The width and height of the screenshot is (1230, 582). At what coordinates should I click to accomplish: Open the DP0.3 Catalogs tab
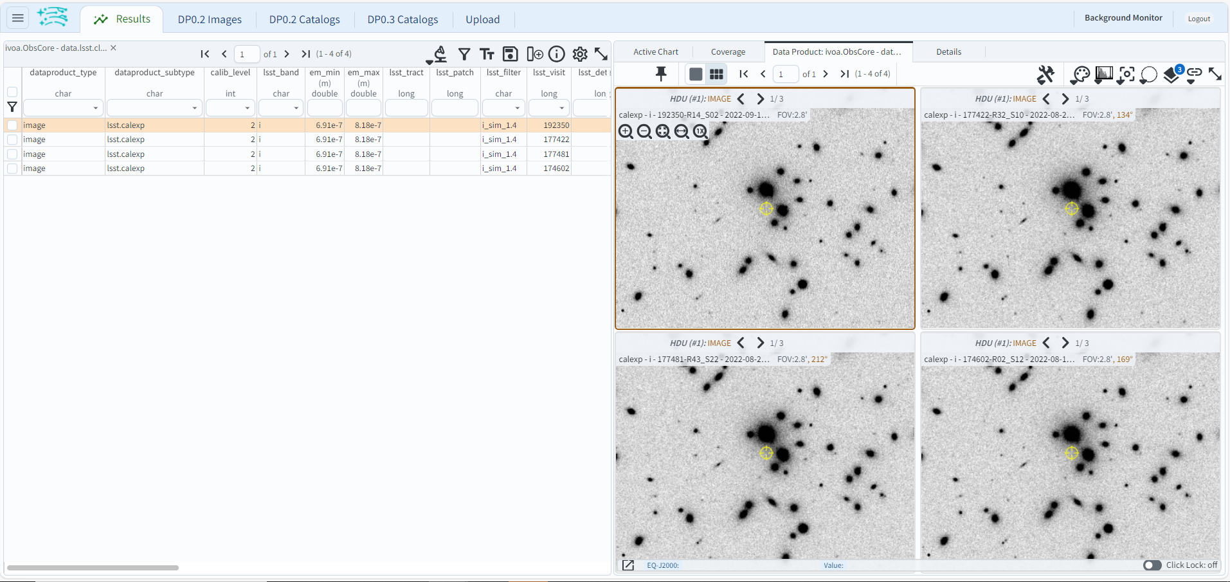click(x=402, y=19)
